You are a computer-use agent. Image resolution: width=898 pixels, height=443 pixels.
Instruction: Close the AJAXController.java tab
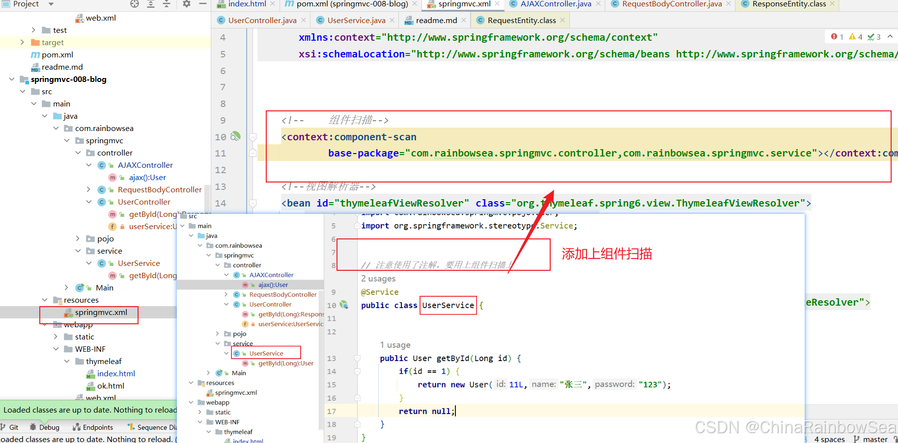pyautogui.click(x=598, y=4)
